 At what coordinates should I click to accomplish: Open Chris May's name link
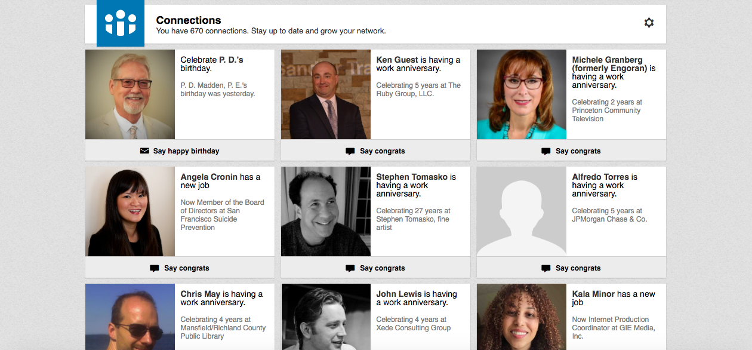pos(201,294)
